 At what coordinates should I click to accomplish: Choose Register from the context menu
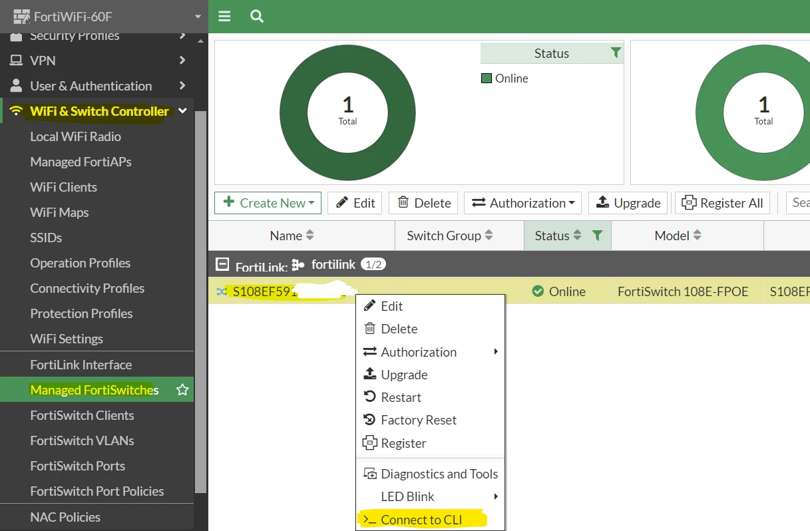(x=430, y=443)
